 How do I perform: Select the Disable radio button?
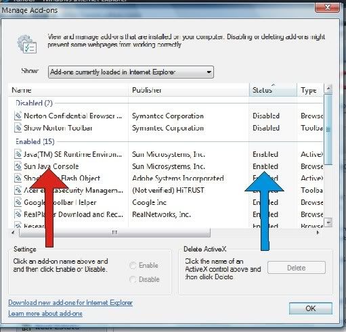[133, 279]
